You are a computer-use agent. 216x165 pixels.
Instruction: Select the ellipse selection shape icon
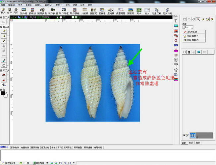(x=189, y=19)
